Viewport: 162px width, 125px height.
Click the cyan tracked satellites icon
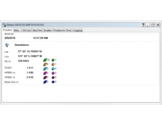45,69
